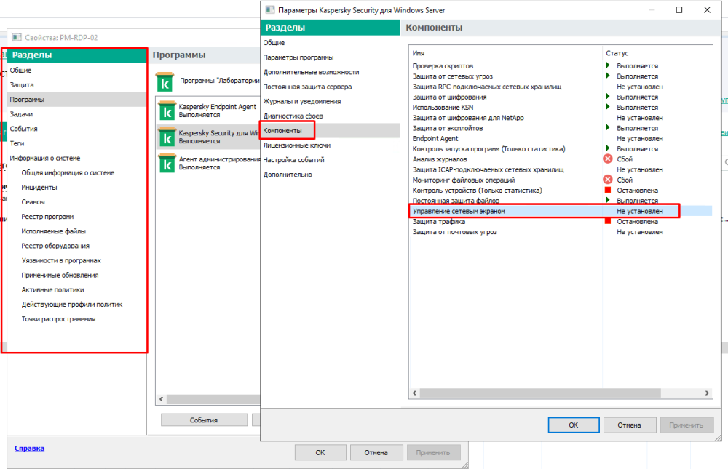Image resolution: width=728 pixels, height=469 pixels.
Task: Click the components list horizontal scrollbar thumb
Action: click(540, 393)
